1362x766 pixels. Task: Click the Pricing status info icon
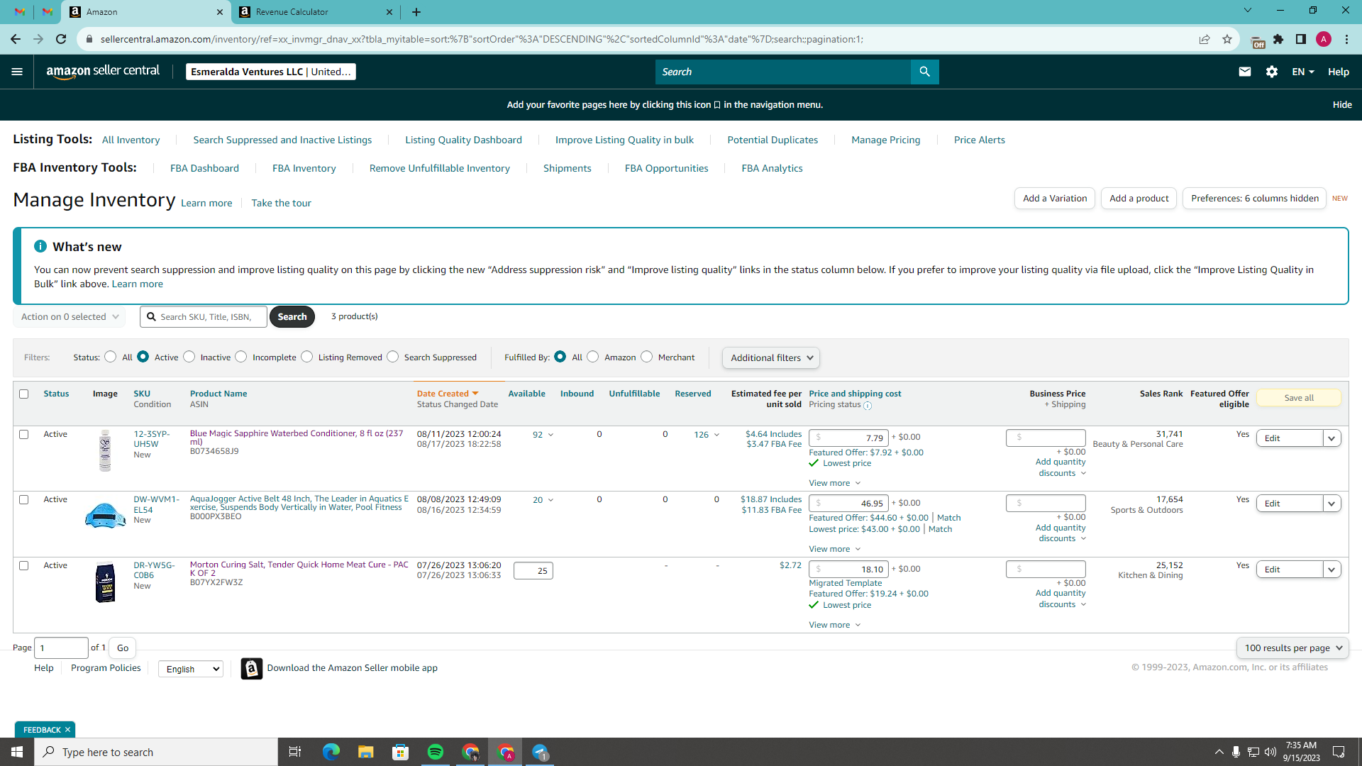[x=867, y=406]
